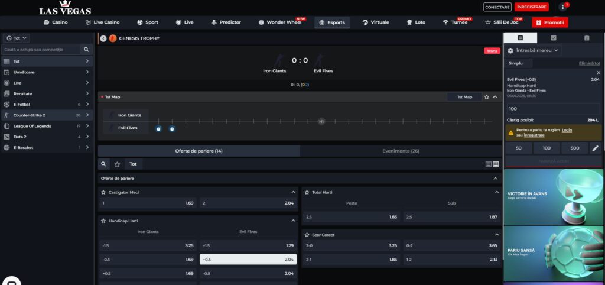Image resolution: width=605 pixels, height=285 pixels.
Task: Open Live section in sidebar
Action: pos(47,83)
